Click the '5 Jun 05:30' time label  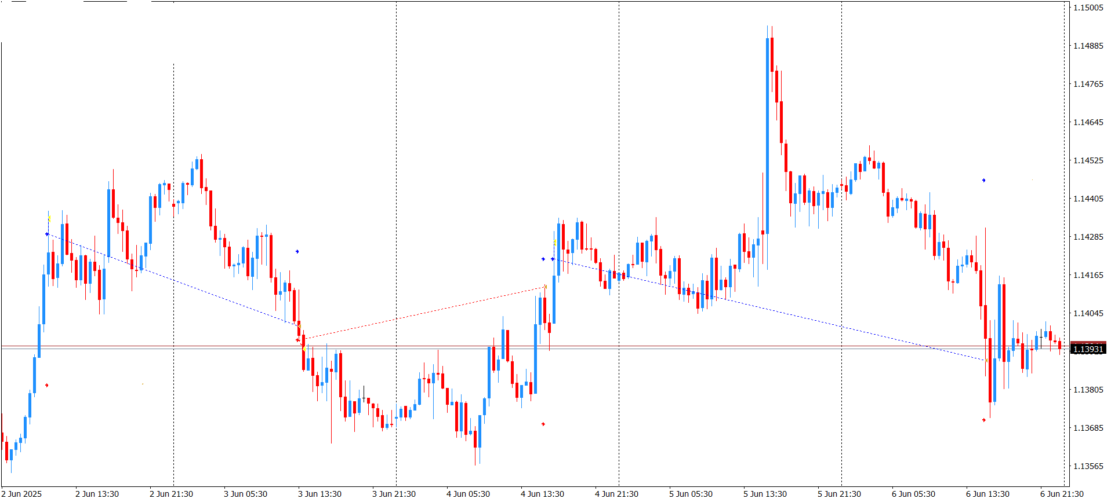[x=691, y=494]
